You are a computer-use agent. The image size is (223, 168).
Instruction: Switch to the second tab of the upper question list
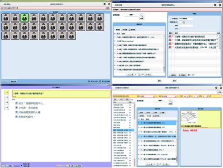(124, 30)
